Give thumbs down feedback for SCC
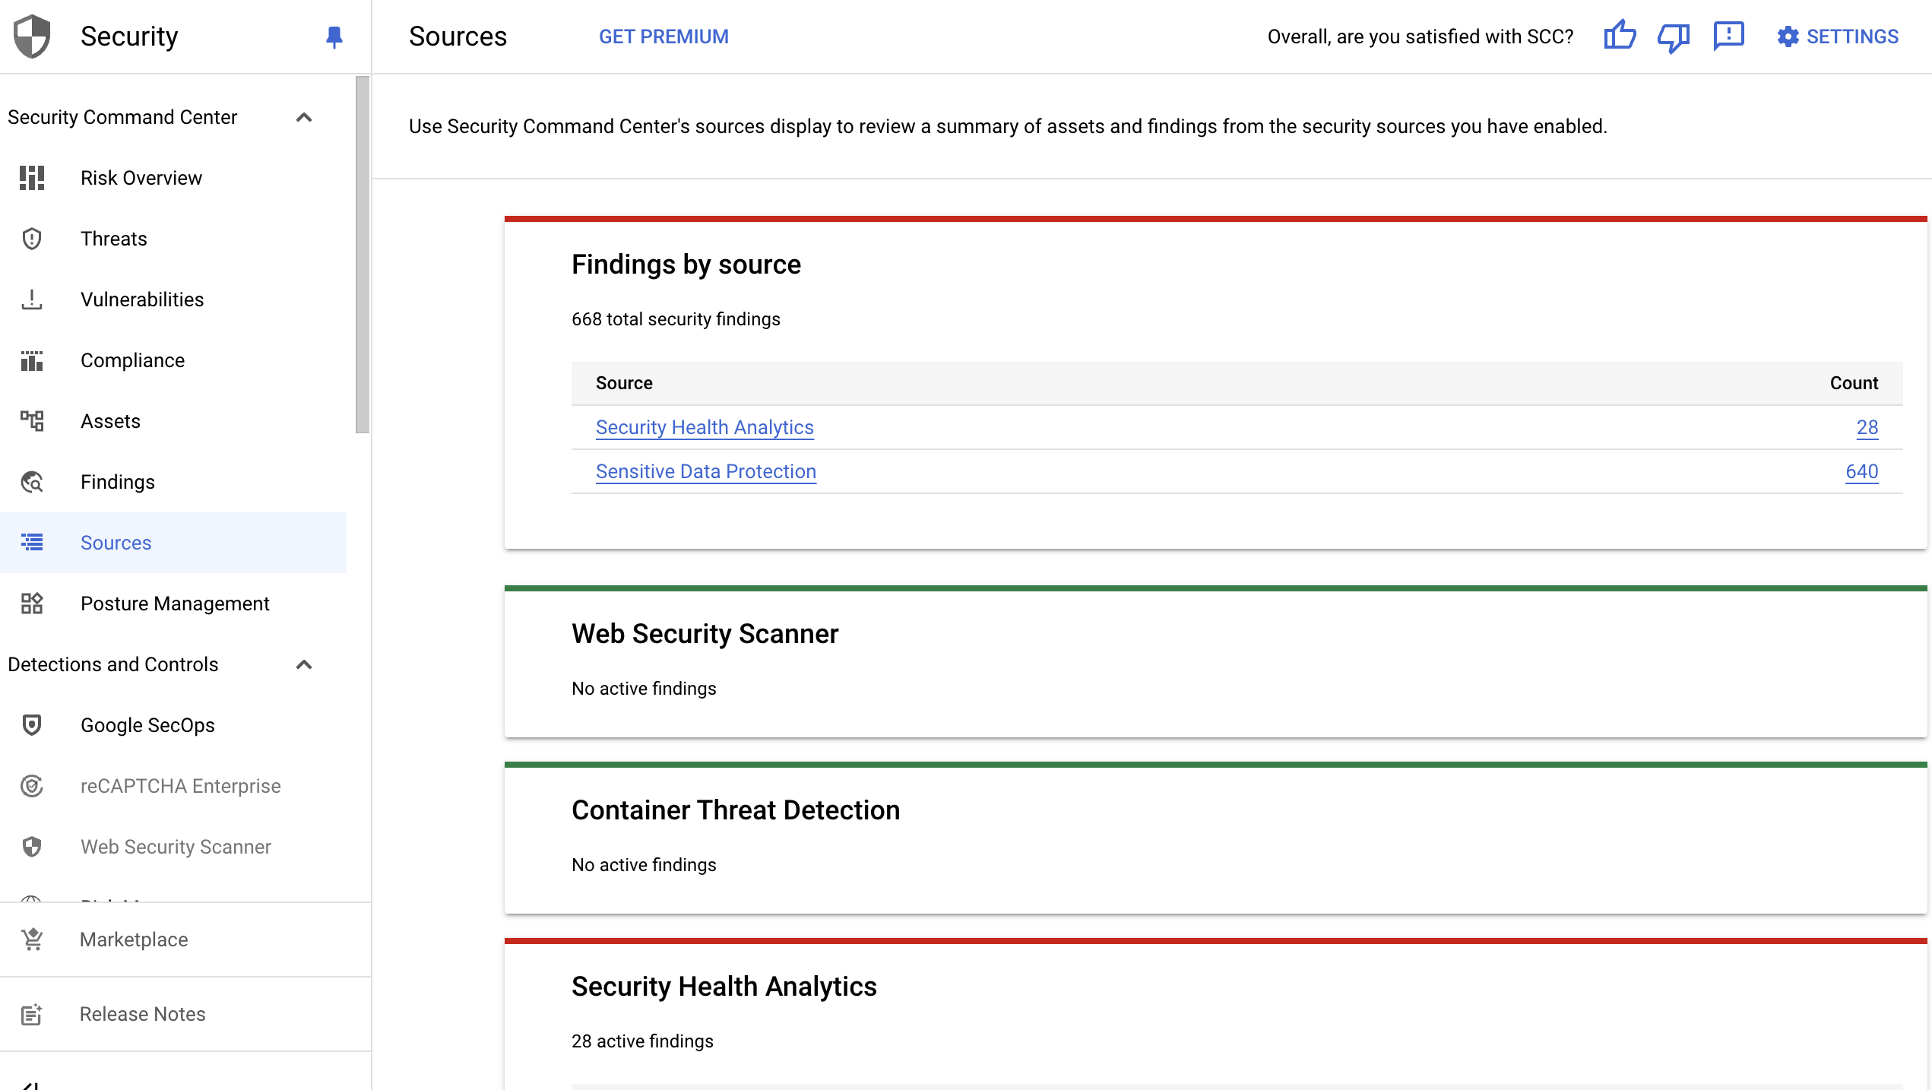1932x1090 pixels. (1674, 36)
